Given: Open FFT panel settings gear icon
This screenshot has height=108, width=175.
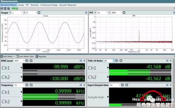Looking at the screenshot, I should [124, 13].
